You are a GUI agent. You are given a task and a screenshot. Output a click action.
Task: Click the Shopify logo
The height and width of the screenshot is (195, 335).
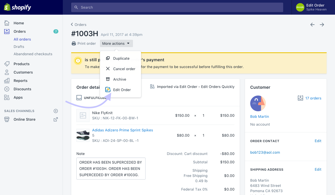(x=17, y=7)
